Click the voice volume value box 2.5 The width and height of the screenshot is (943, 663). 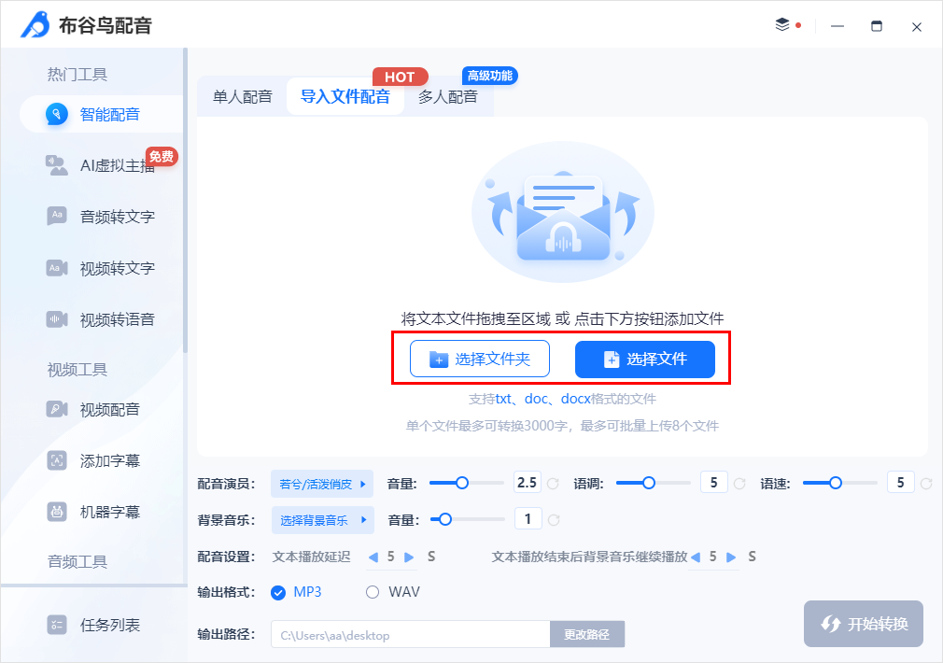(x=528, y=483)
